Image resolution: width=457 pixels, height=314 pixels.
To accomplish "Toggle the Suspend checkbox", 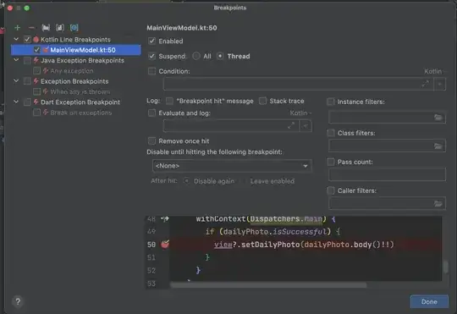I will point(151,56).
